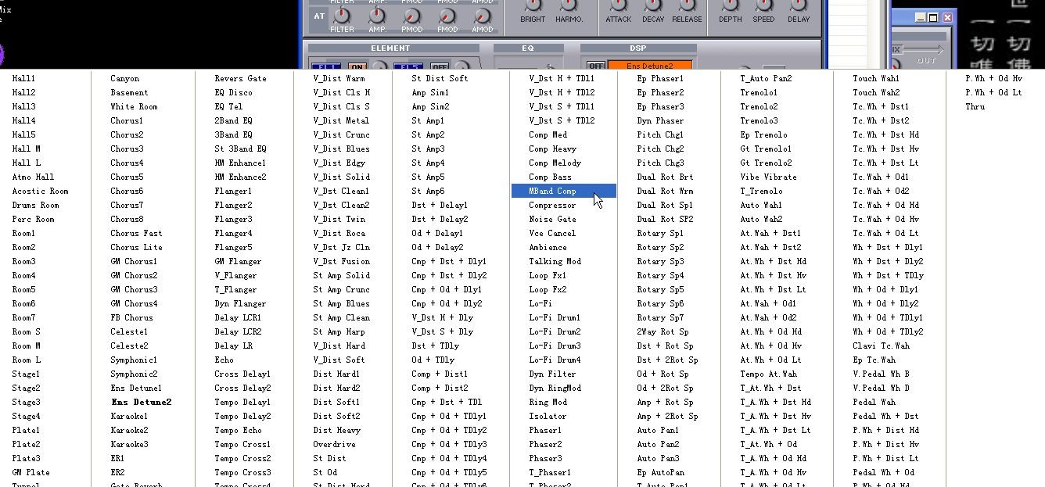The height and width of the screenshot is (487, 1045).
Task: Choose the Overdrive effect
Action: pyautogui.click(x=334, y=444)
